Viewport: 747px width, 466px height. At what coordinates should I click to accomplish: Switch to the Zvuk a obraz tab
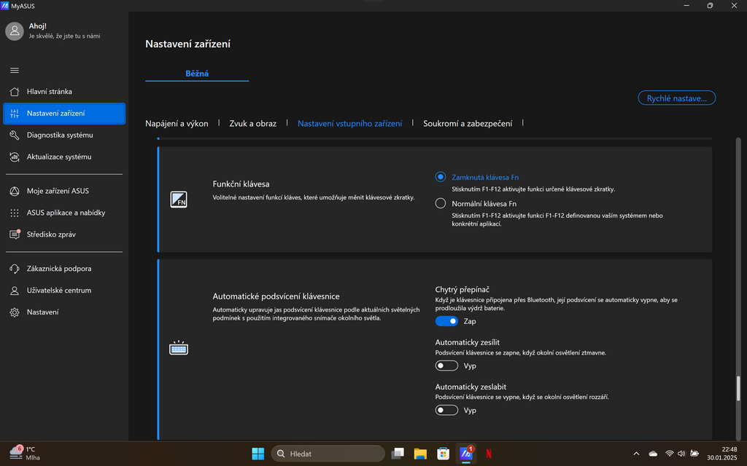[x=252, y=123]
